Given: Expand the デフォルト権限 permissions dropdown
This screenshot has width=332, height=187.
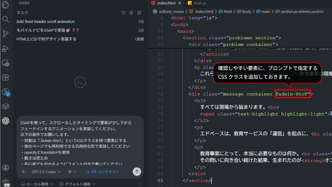Looking at the screenshot, I should point(77,184).
